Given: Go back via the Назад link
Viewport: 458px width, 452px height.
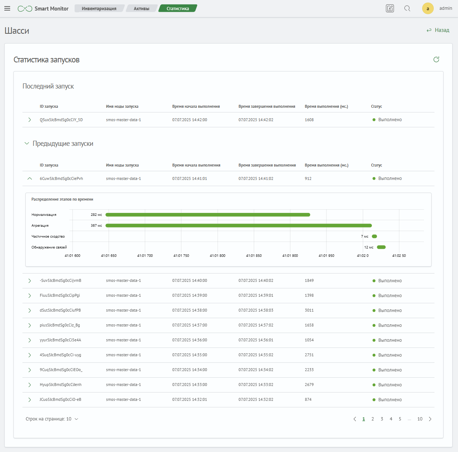Looking at the screenshot, I should pos(438,30).
